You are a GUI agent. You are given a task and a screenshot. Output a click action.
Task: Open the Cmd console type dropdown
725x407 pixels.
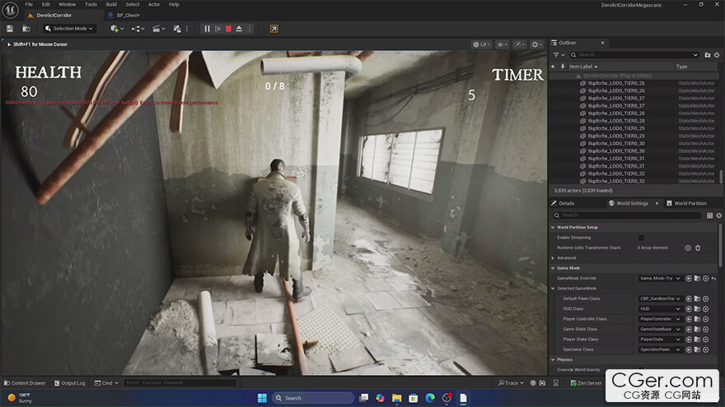[x=107, y=383]
